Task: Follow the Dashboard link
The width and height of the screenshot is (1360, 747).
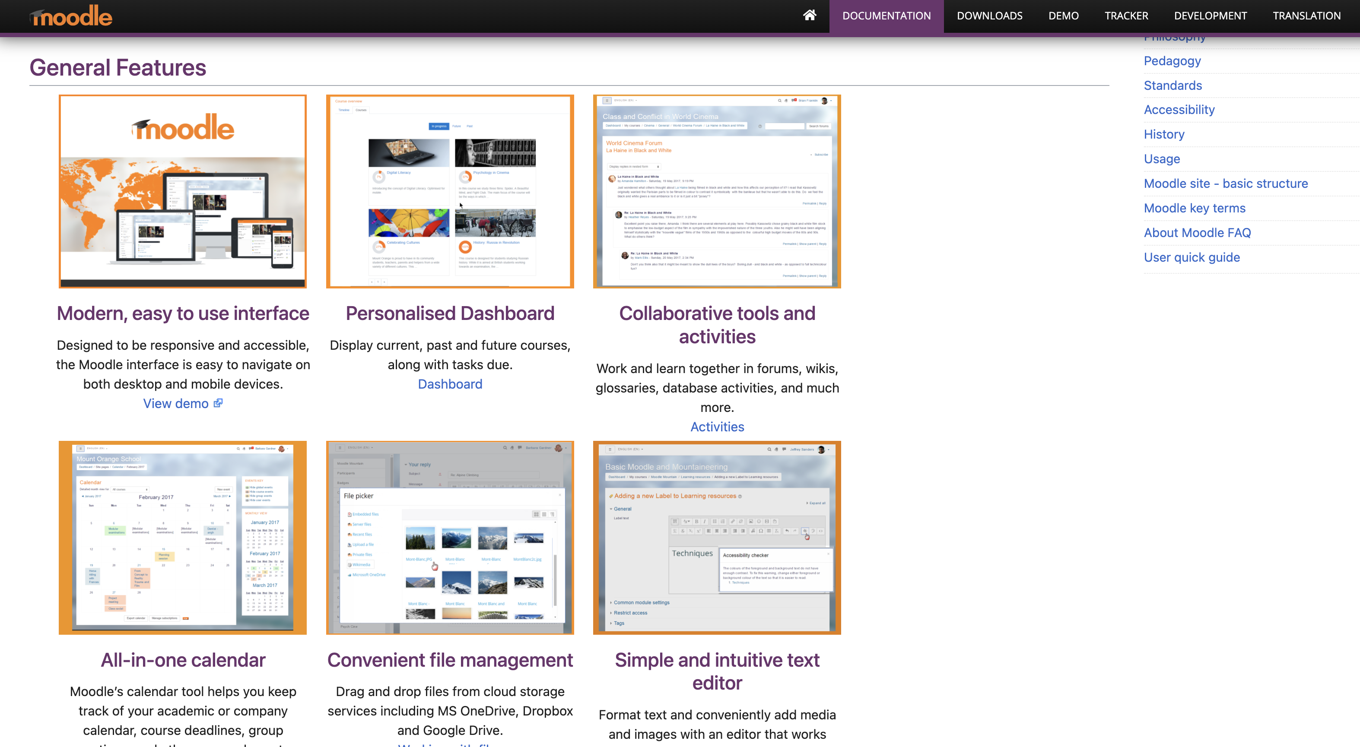Action: [450, 384]
